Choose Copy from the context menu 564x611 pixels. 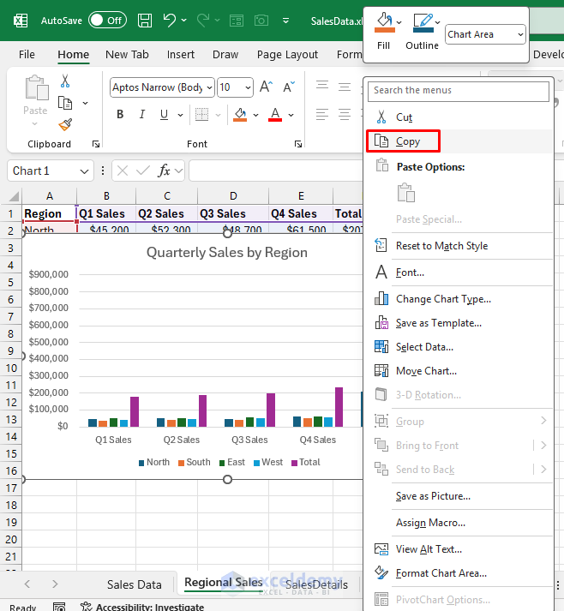408,141
